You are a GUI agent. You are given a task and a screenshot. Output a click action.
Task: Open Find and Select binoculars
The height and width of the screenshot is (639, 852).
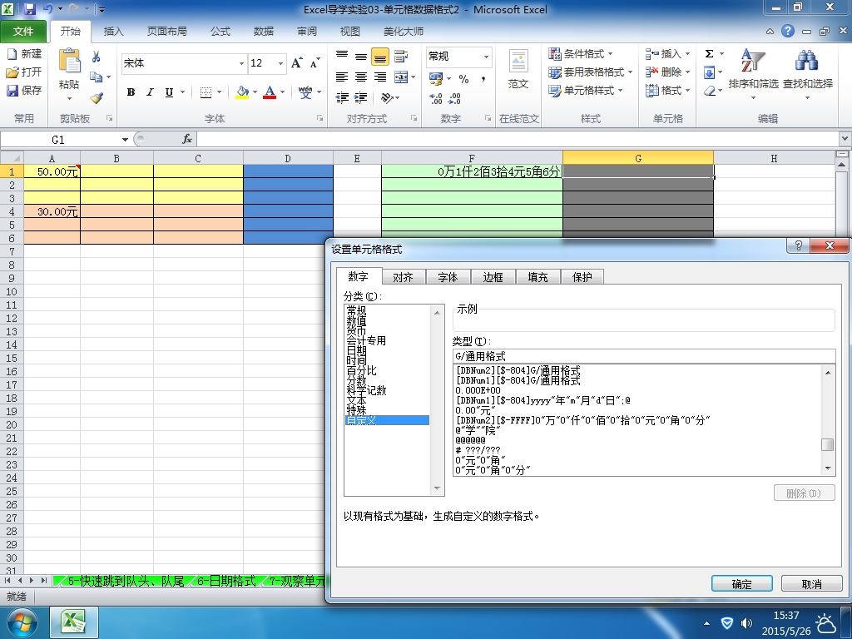(807, 73)
